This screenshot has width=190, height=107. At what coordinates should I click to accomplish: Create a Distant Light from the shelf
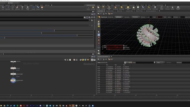122,8
